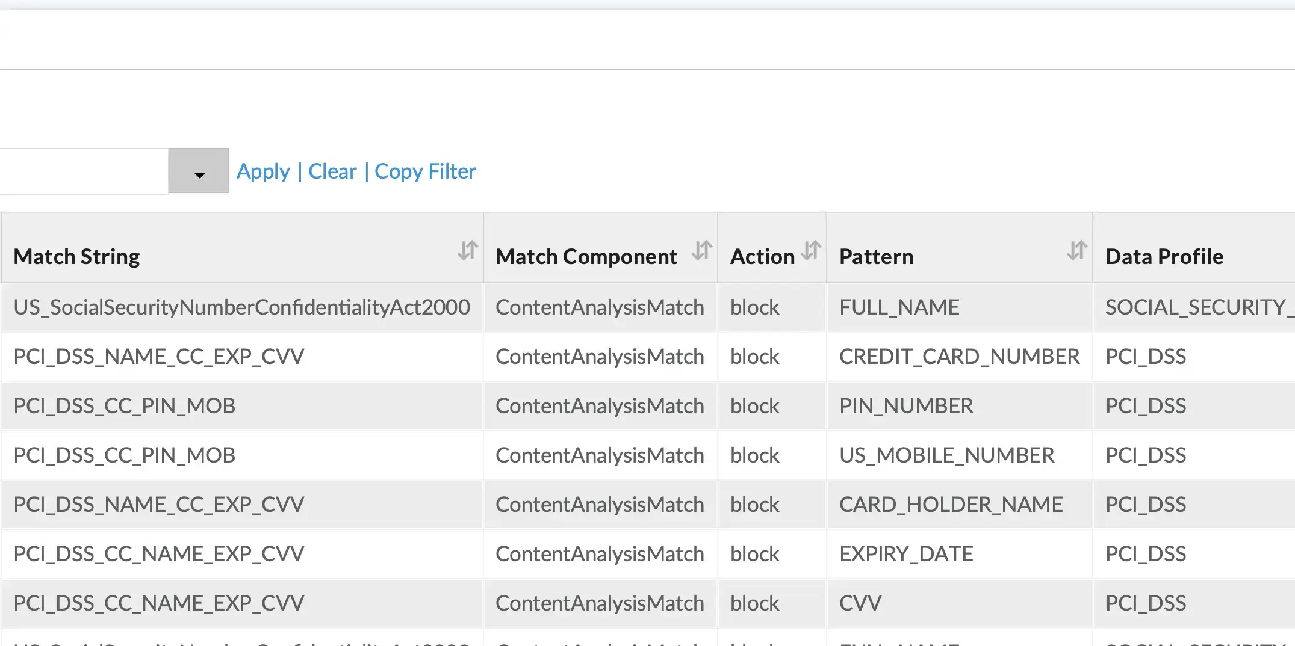Clear the current filter
Image resolution: width=1295 pixels, height=646 pixels.
pos(332,172)
